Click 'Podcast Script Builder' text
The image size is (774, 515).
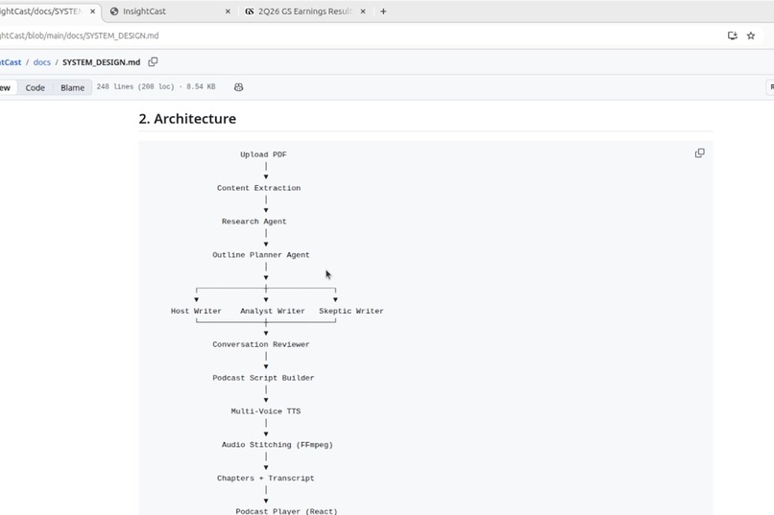[x=263, y=378]
